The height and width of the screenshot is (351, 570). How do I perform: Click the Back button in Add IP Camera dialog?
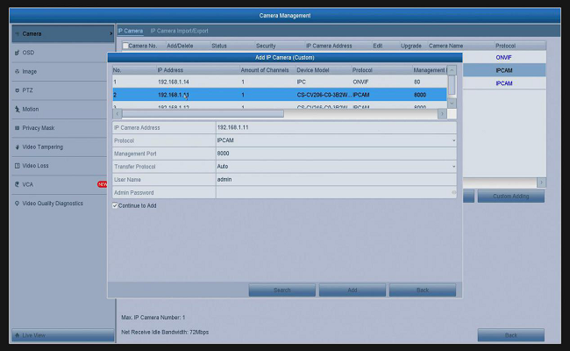423,290
